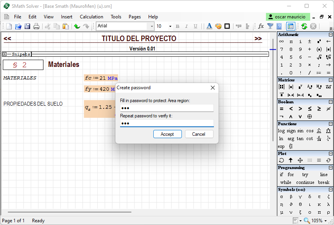Image resolution: width=334 pixels, height=225 pixels.
Task: Click the Print icon in the toolbar
Action: (36, 26)
